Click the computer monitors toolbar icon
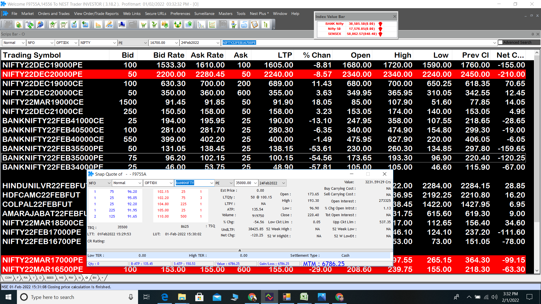 point(122,25)
